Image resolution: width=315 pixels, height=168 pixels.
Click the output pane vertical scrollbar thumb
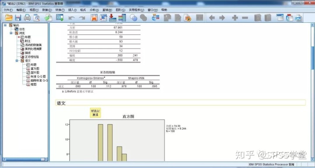tap(313, 57)
